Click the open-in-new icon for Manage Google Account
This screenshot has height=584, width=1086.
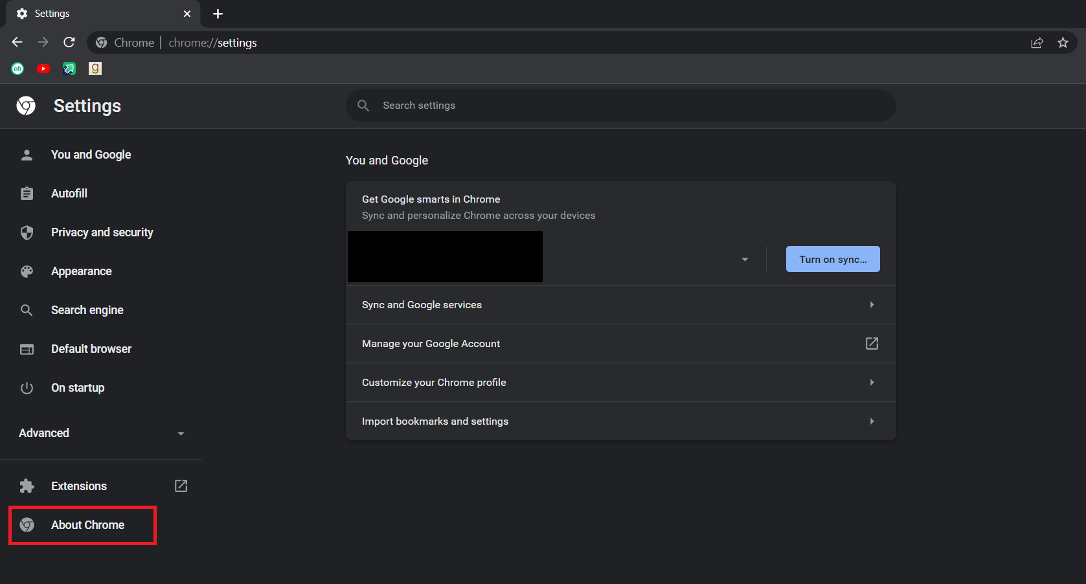[x=872, y=344]
